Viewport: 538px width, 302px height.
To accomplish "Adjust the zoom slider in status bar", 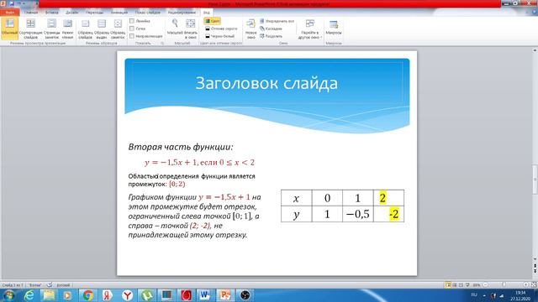I will pyautogui.click(x=504, y=285).
